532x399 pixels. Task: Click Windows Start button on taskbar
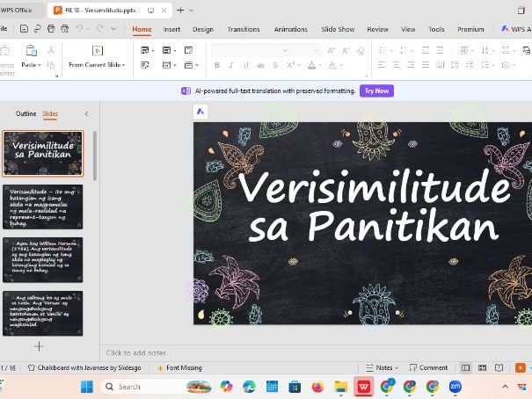coord(87,387)
